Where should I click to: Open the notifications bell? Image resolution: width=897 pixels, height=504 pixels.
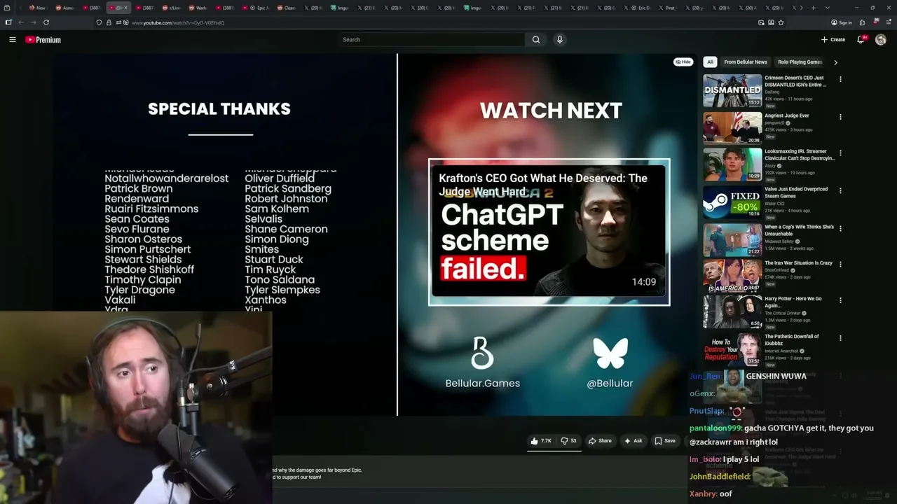pyautogui.click(x=861, y=40)
